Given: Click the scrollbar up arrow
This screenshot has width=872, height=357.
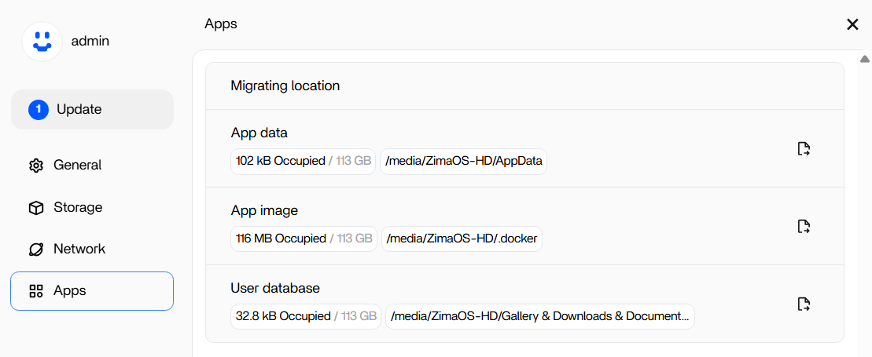Looking at the screenshot, I should coord(864,59).
